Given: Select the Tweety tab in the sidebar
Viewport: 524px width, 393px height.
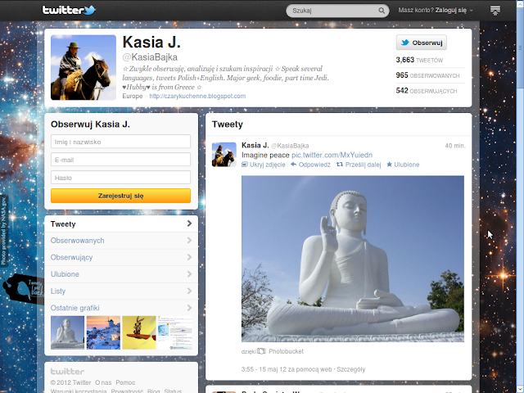Looking at the screenshot, I should click(x=121, y=224).
